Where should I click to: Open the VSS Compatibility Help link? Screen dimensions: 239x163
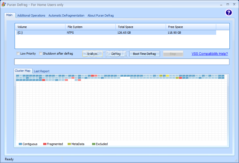210,54
